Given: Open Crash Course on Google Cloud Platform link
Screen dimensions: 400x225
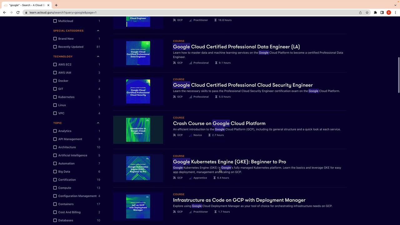Looking at the screenshot, I should pos(219,123).
